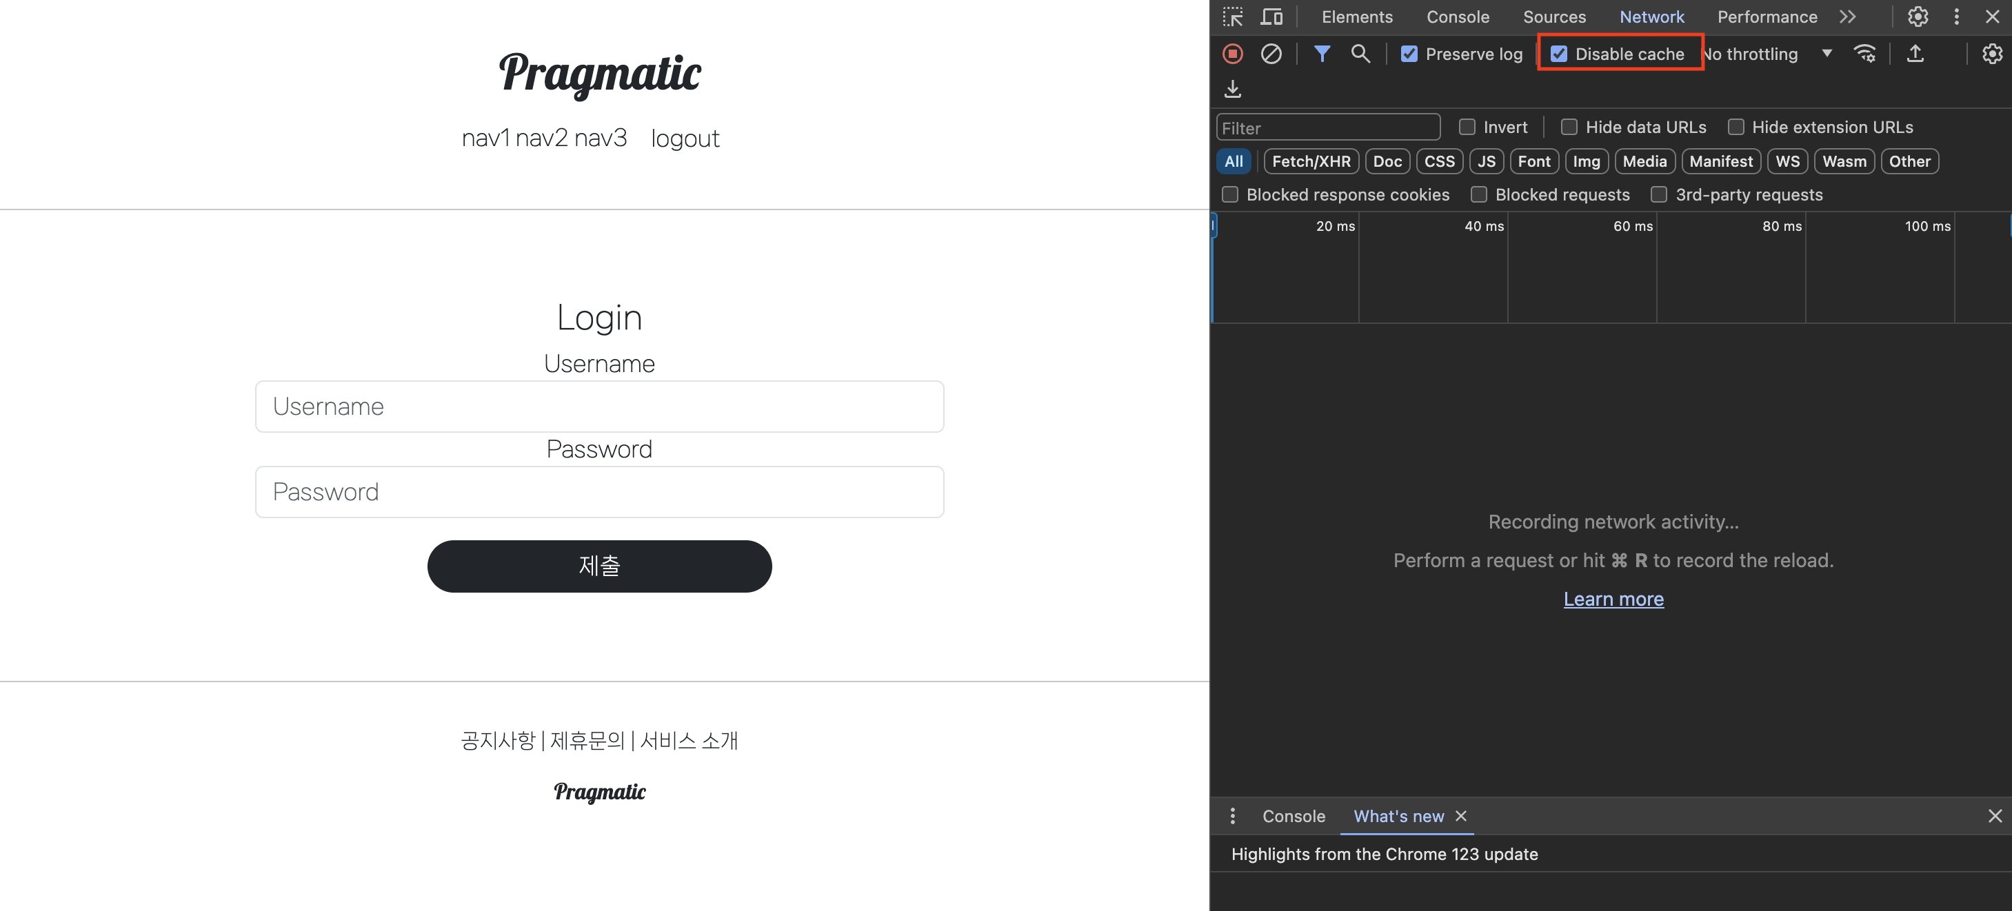Open DevTools three-dot customize menu
This screenshot has width=2012, height=911.
(x=1955, y=17)
